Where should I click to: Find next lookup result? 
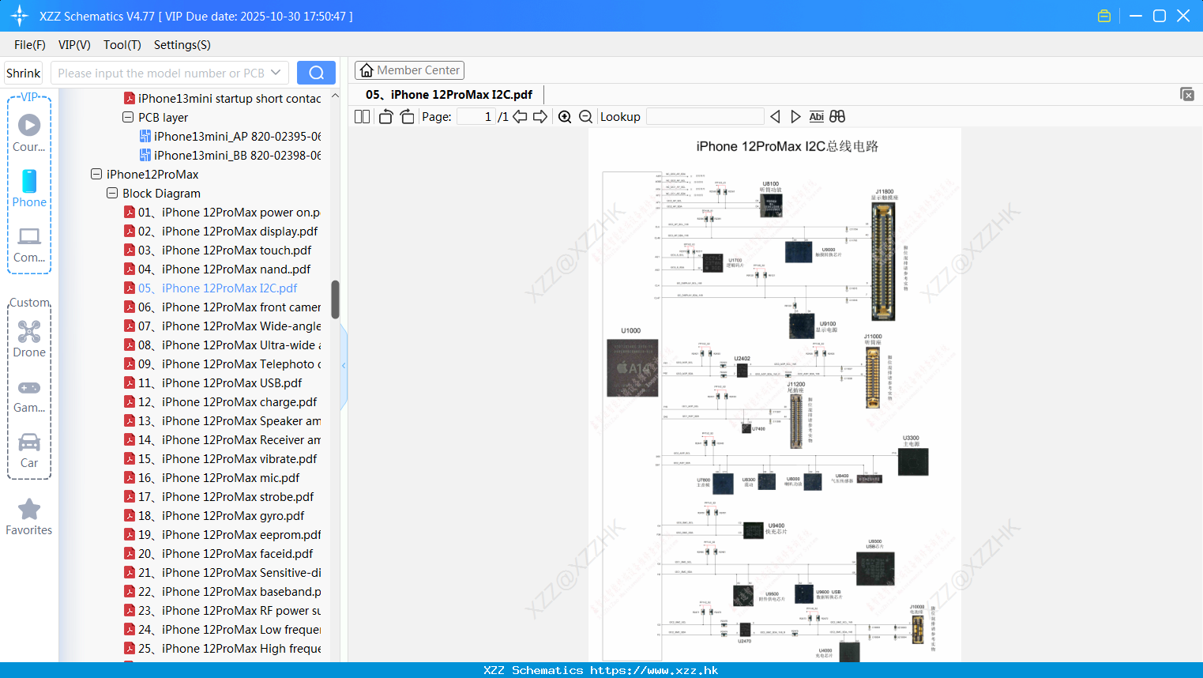pyautogui.click(x=795, y=116)
